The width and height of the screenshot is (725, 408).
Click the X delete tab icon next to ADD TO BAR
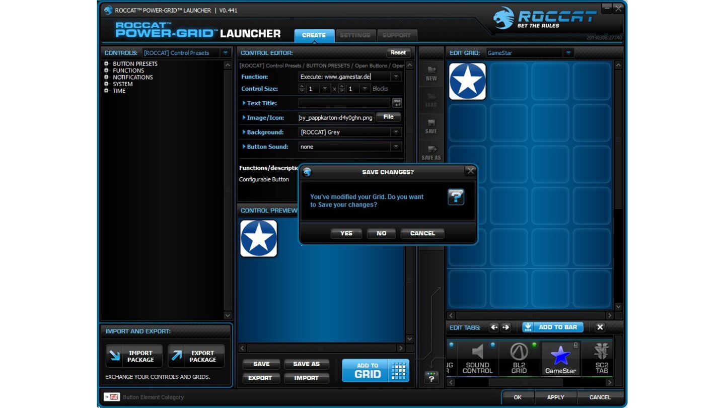point(600,327)
